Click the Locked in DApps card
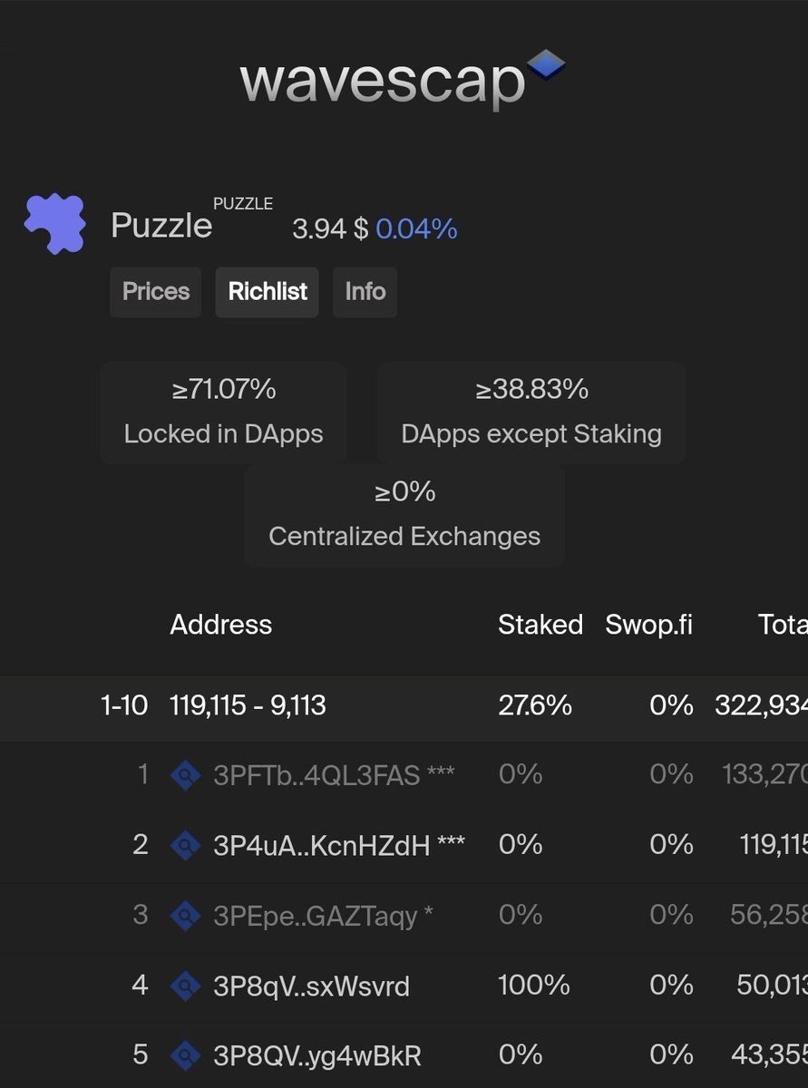Screen dimensions: 808x1088 [x=223, y=413]
